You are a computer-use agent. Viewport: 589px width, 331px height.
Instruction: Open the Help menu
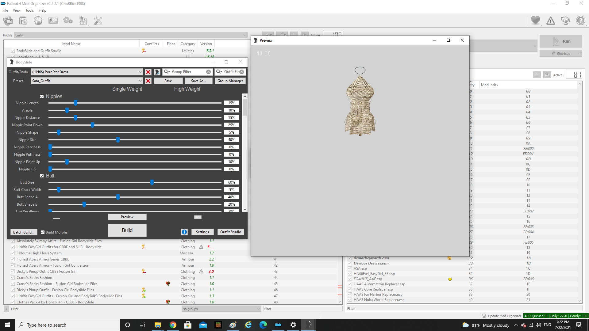[x=42, y=10]
